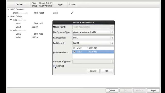Viewport: 165px width, 93px height.
Task: Sort by Mount Point/RAID/Volume column header
Action: pos(45,4)
